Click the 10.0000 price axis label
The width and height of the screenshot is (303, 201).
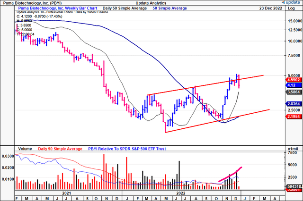point(295,41)
